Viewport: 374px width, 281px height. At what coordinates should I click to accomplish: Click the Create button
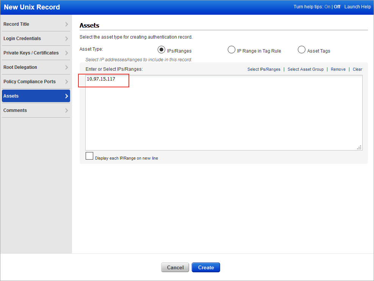(206, 267)
